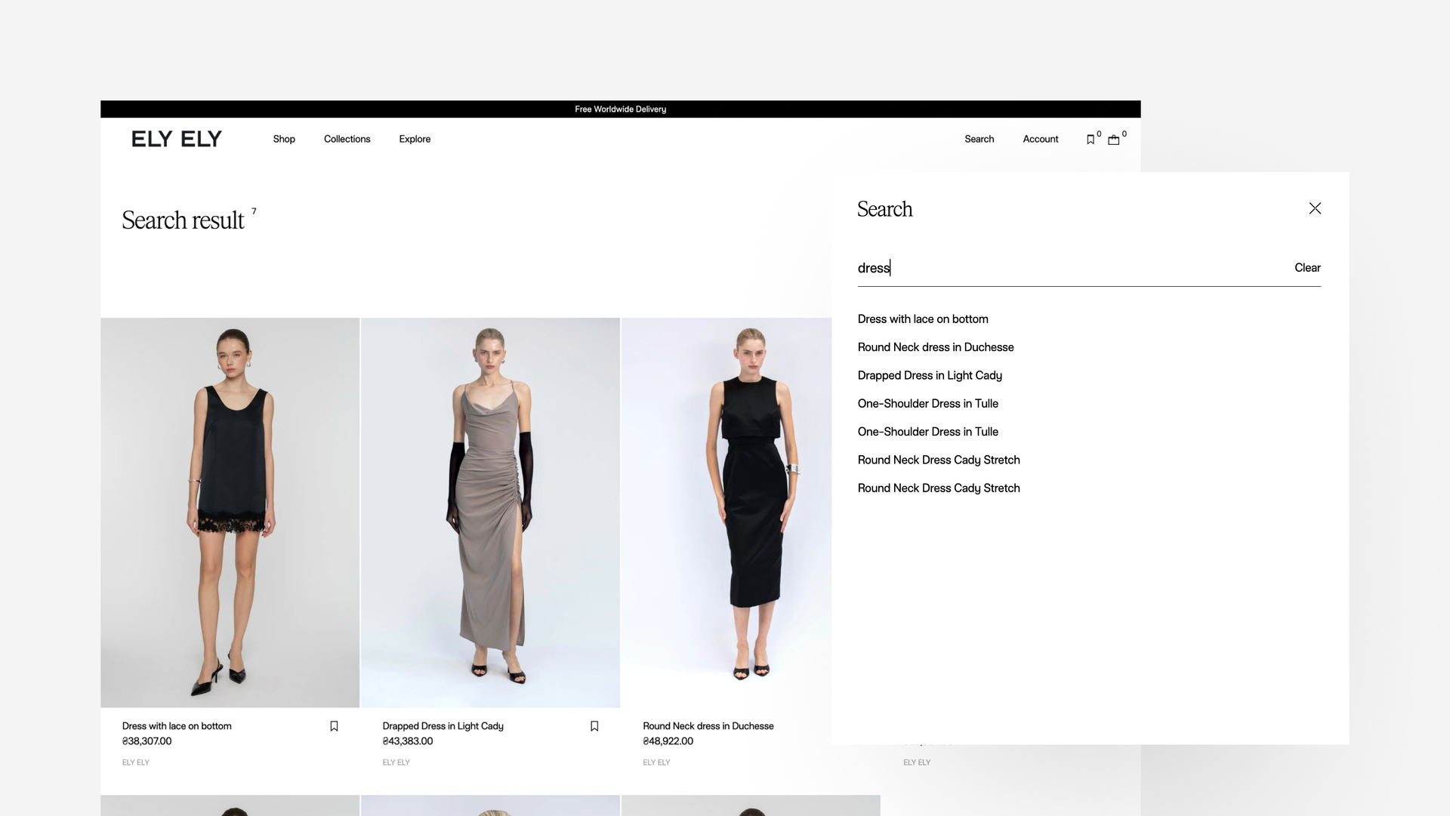Bookmark the Dress with lace on bottom product
The image size is (1450, 816).
pos(334,726)
